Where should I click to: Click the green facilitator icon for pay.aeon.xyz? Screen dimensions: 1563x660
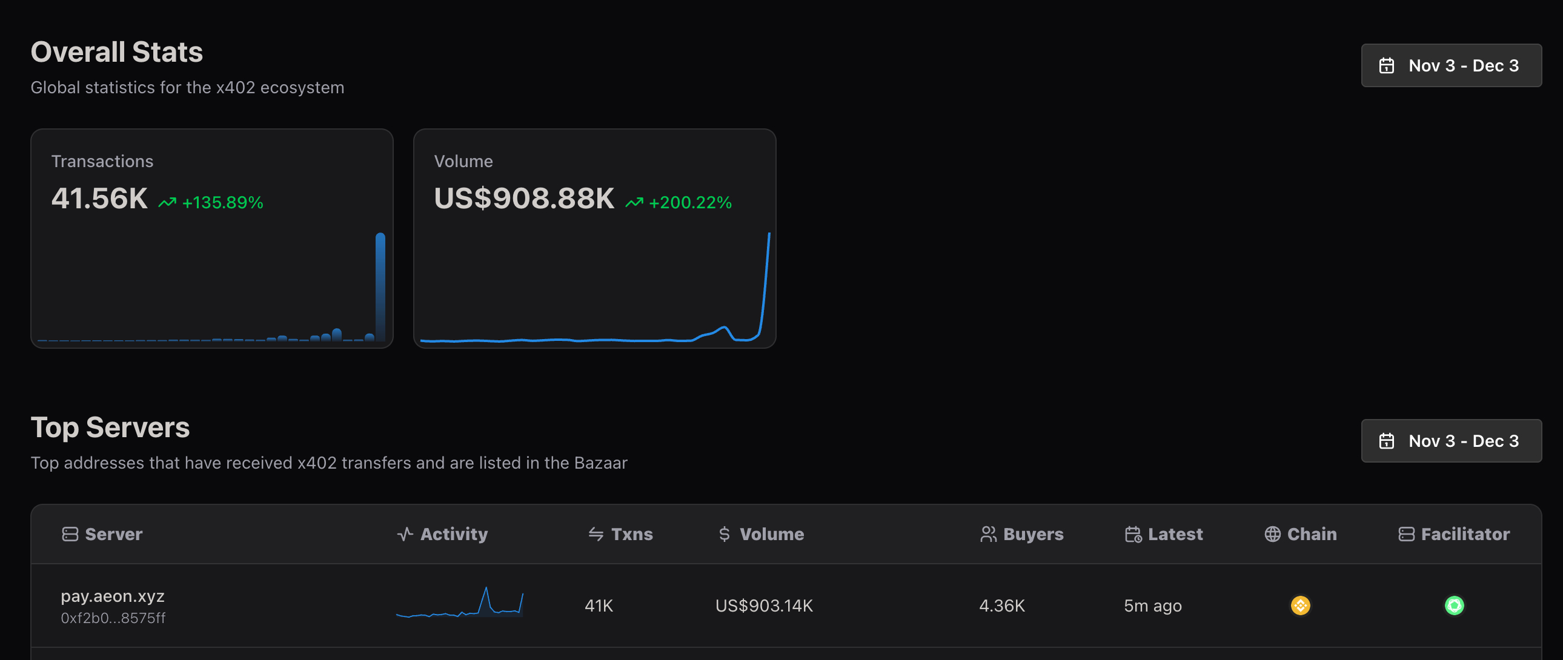pos(1454,606)
